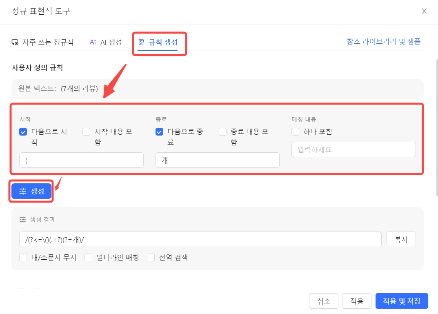Click the generated regex result field
This screenshot has height=314, width=438.
tap(200, 239)
